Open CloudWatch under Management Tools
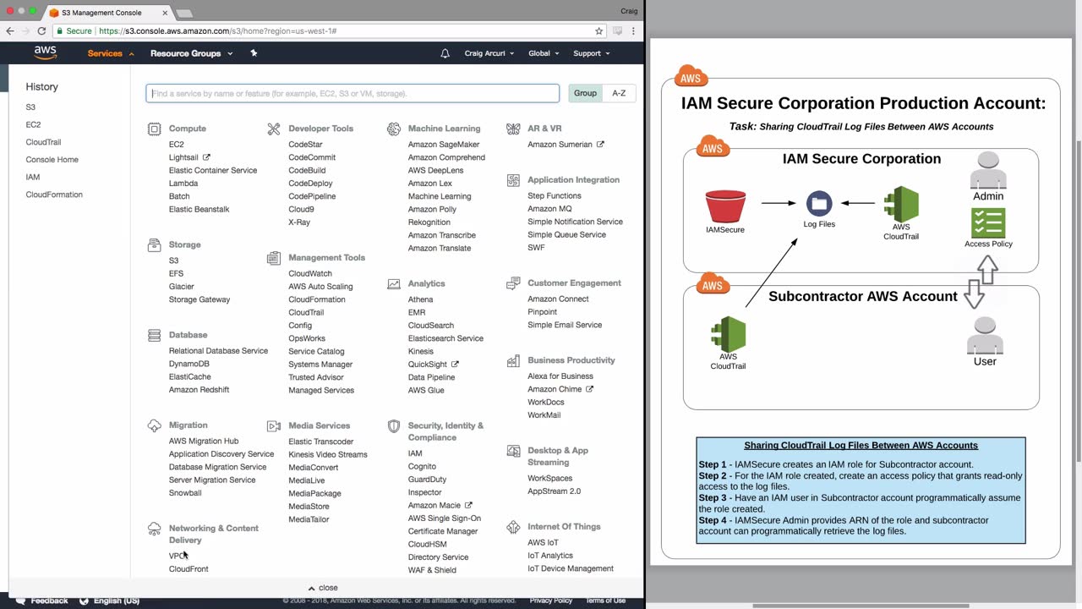Screen dimensions: 1082x609 pyautogui.click(x=310, y=273)
